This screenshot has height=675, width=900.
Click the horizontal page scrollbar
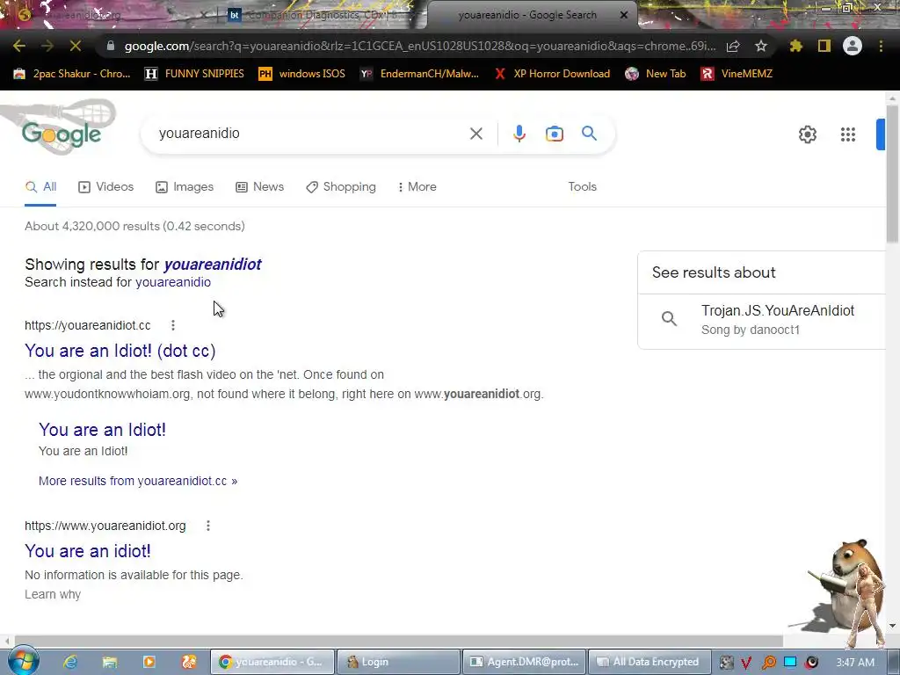[x=398, y=641]
